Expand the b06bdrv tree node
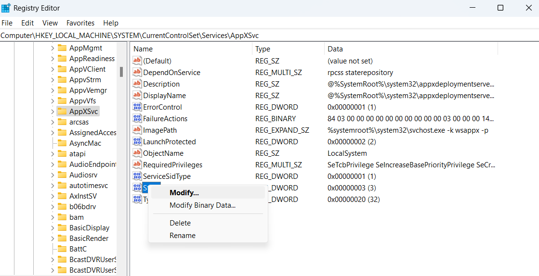 pos(52,207)
